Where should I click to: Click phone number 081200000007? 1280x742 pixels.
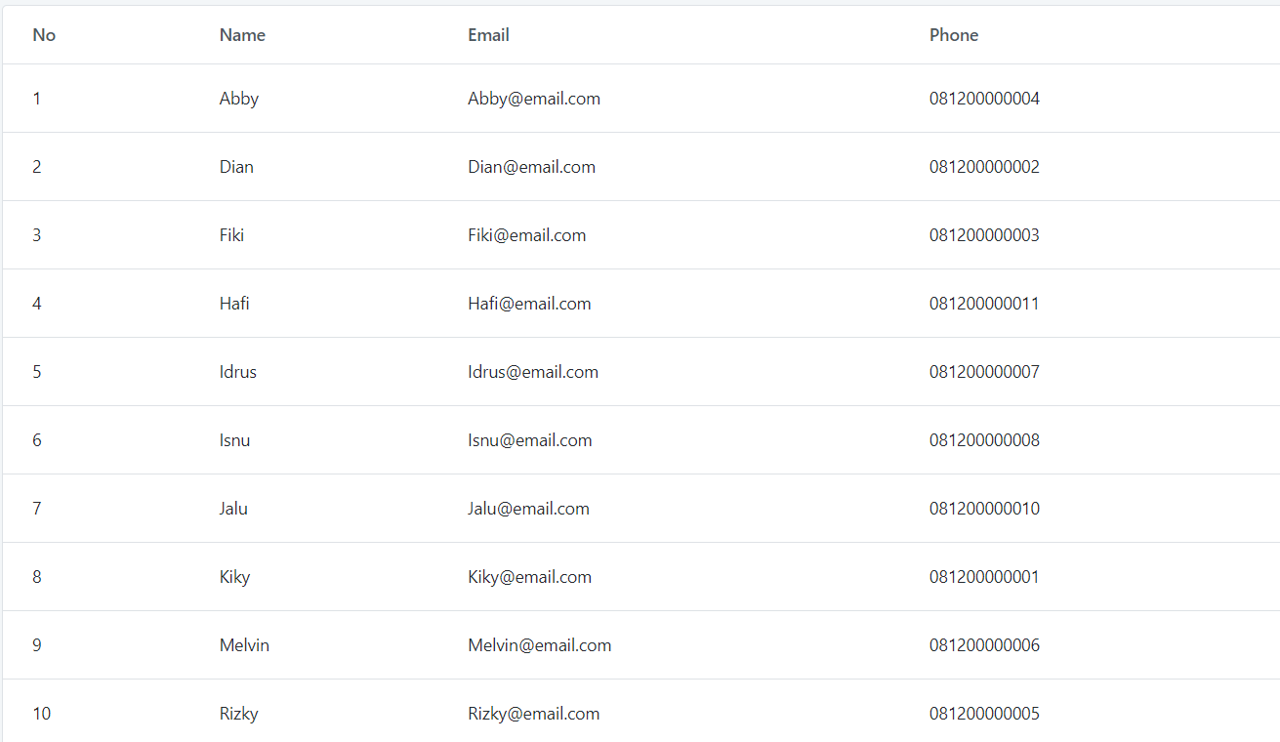(x=984, y=372)
